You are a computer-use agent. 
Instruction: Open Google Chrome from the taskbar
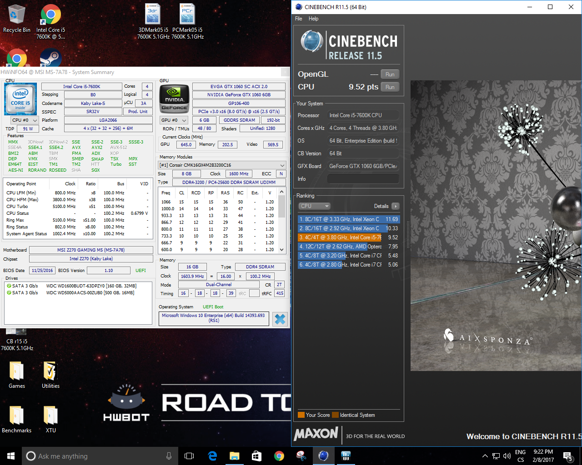pos(279,456)
